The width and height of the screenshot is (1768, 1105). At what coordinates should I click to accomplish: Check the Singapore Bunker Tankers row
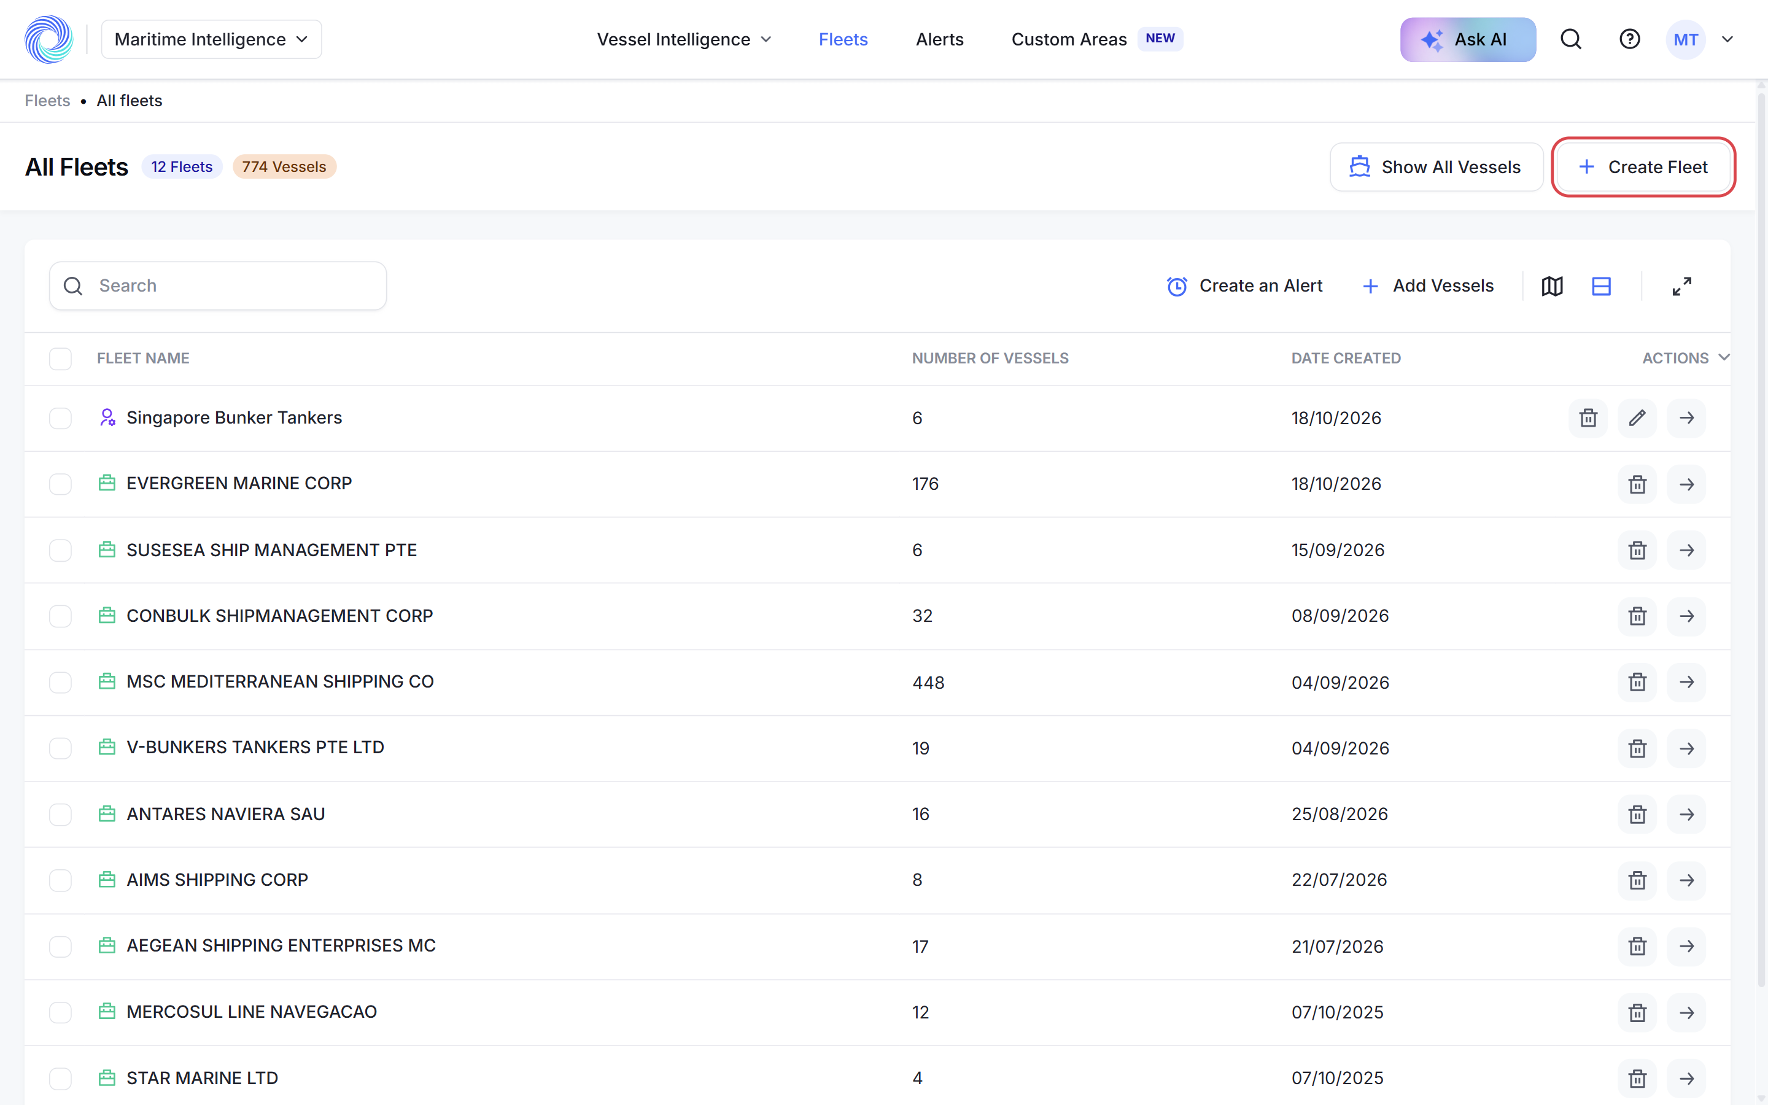point(61,418)
